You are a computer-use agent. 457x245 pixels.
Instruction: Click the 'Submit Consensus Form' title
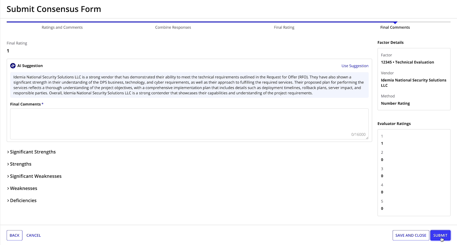tap(54, 9)
